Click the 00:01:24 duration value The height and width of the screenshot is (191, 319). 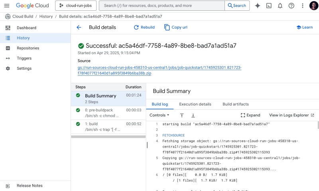pyautogui.click(x=134, y=95)
